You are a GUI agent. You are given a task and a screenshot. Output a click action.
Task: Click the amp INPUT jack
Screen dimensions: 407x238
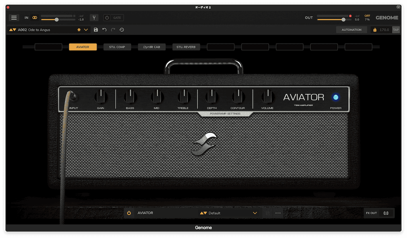pyautogui.click(x=73, y=97)
